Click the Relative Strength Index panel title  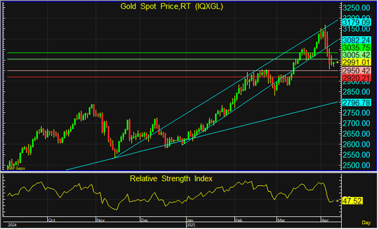point(170,178)
